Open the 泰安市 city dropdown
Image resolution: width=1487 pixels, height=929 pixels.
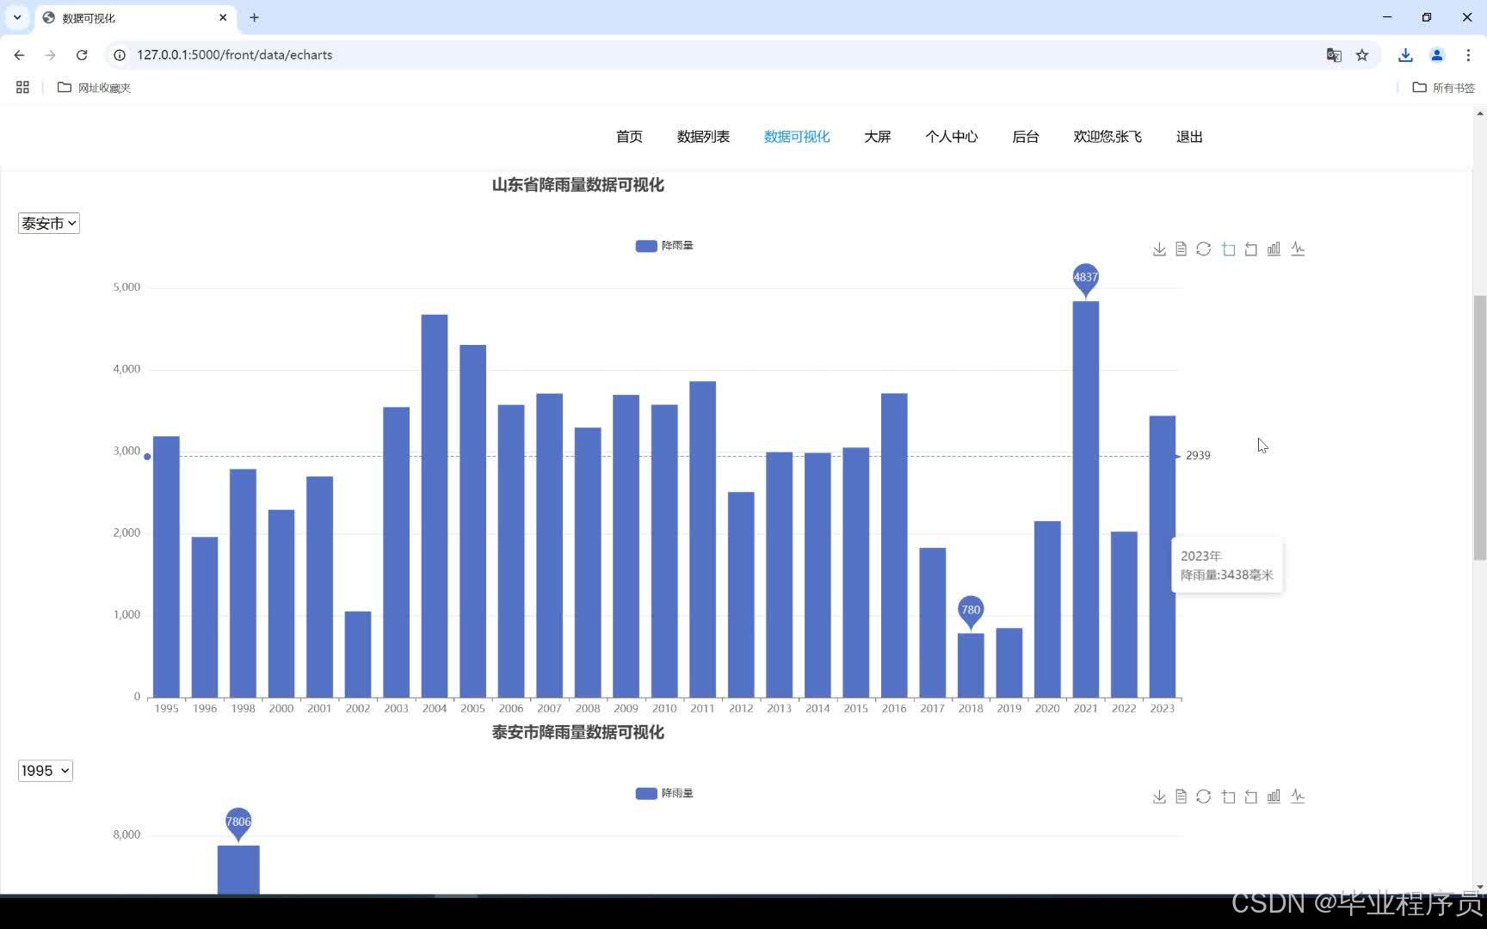pos(49,224)
